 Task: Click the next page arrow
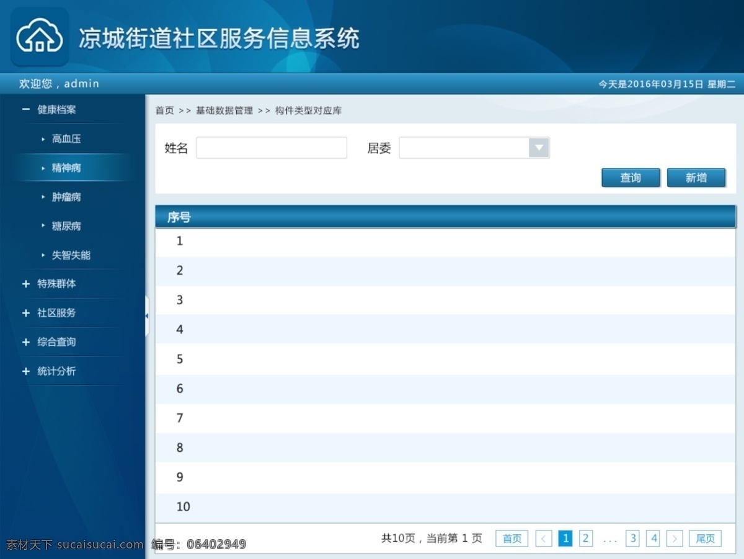click(675, 539)
